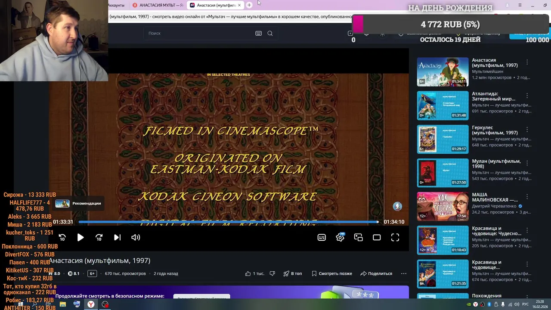
Task: Open the network PC icon on the taskbar
Action: (77, 304)
